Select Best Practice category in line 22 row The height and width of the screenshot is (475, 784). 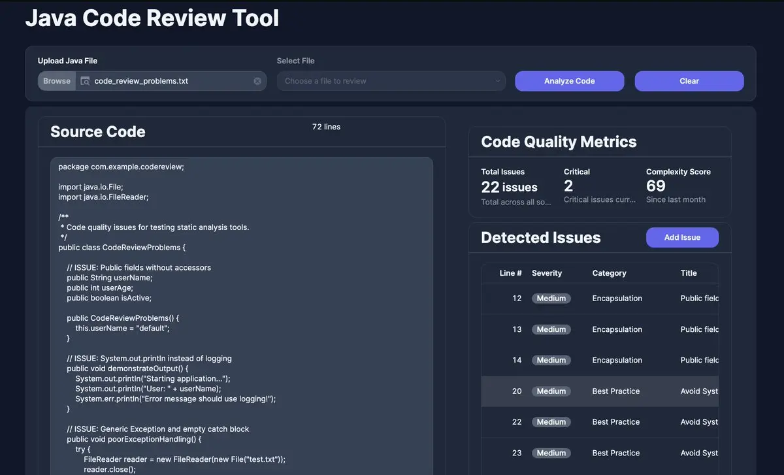[x=615, y=422]
